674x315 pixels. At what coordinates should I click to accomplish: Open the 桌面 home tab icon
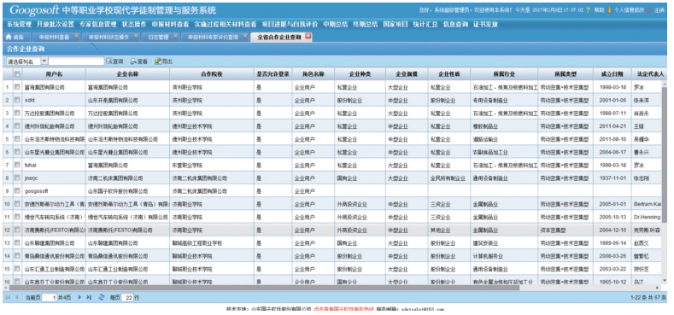click(9, 38)
